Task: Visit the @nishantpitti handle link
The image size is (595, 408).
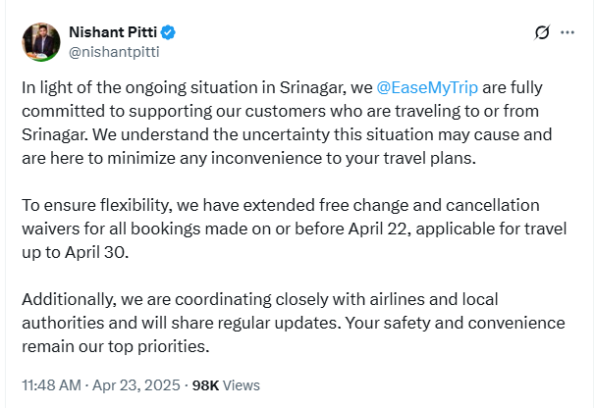Action: click(x=114, y=52)
